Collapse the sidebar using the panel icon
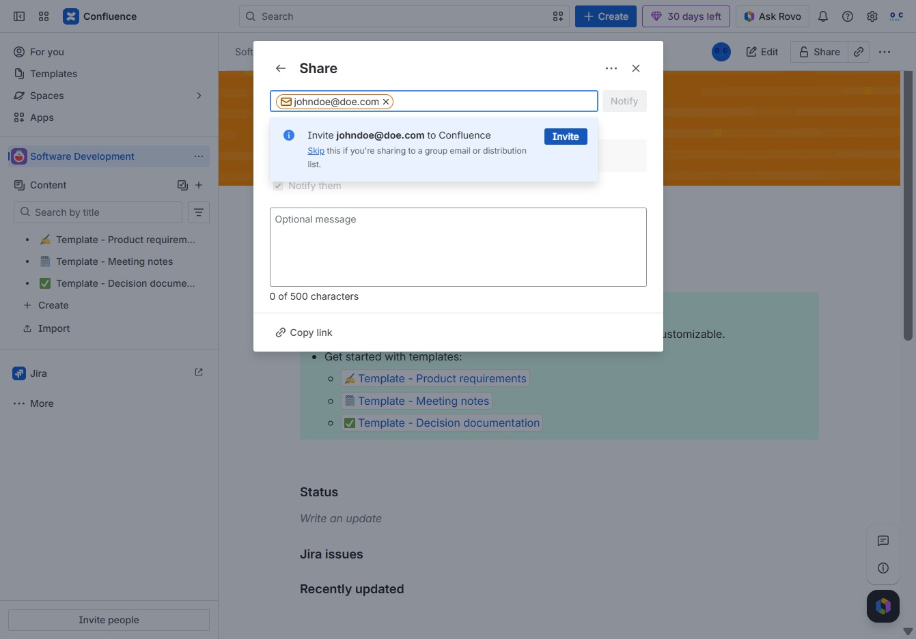Screen dimensions: 916x639 tap(19, 16)
